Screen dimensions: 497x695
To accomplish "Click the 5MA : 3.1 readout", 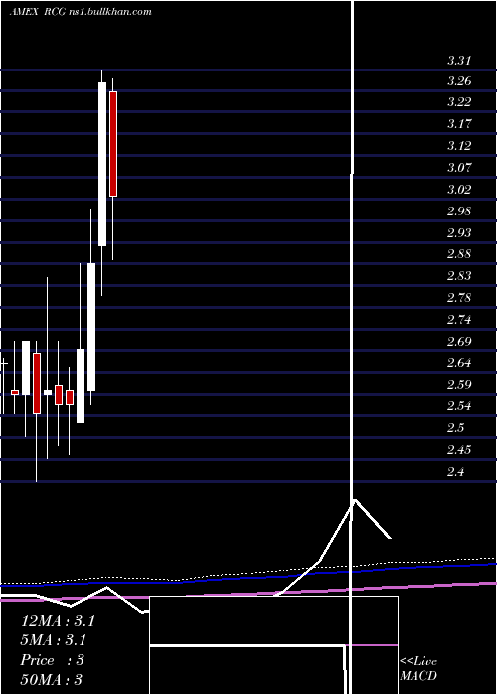I will tap(54, 640).
